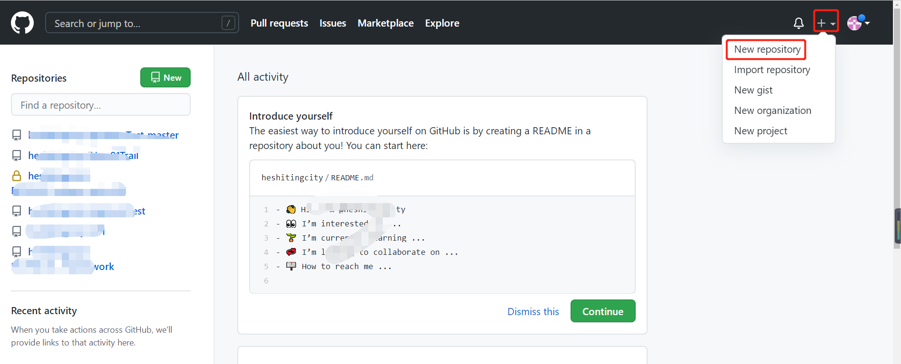Click the slash shortcut key hint
The width and height of the screenshot is (901, 364).
point(228,23)
